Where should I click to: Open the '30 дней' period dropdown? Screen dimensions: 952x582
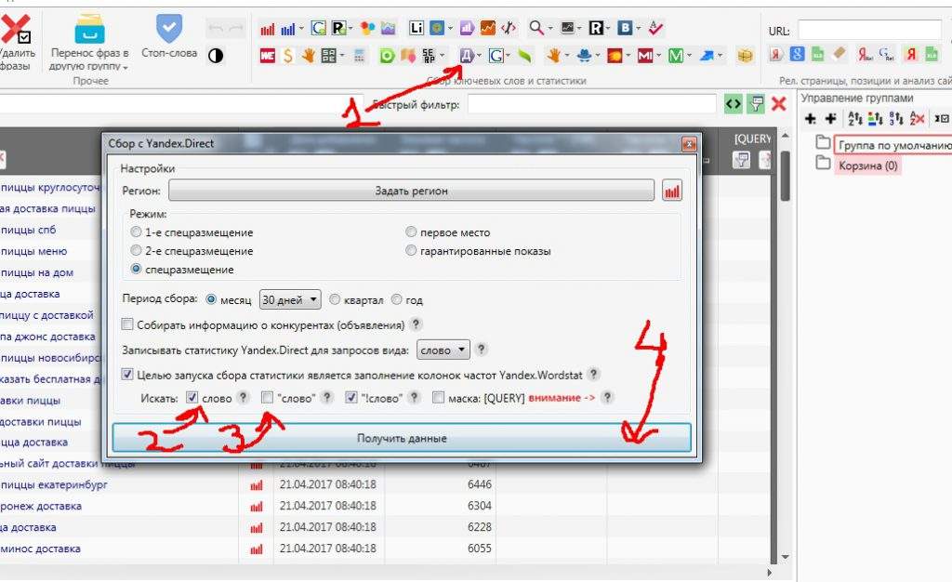click(x=290, y=299)
